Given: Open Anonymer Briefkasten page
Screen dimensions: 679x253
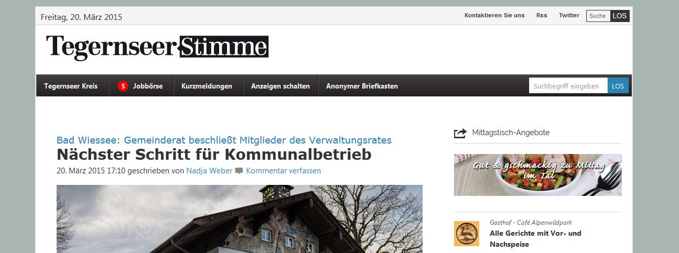Looking at the screenshot, I should [362, 86].
